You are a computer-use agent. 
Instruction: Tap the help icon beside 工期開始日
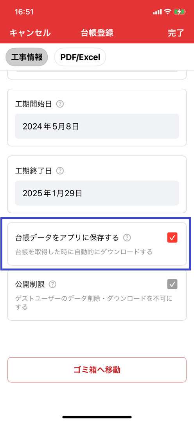(x=60, y=104)
